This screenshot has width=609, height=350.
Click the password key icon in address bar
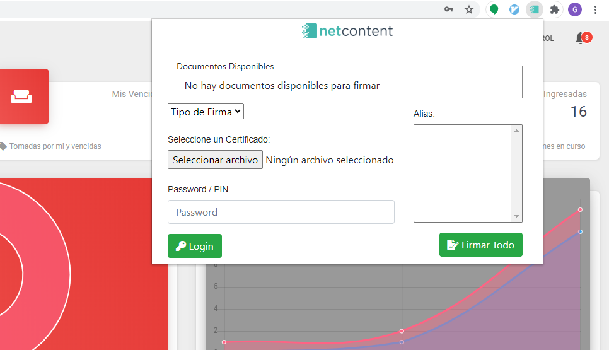click(x=449, y=9)
